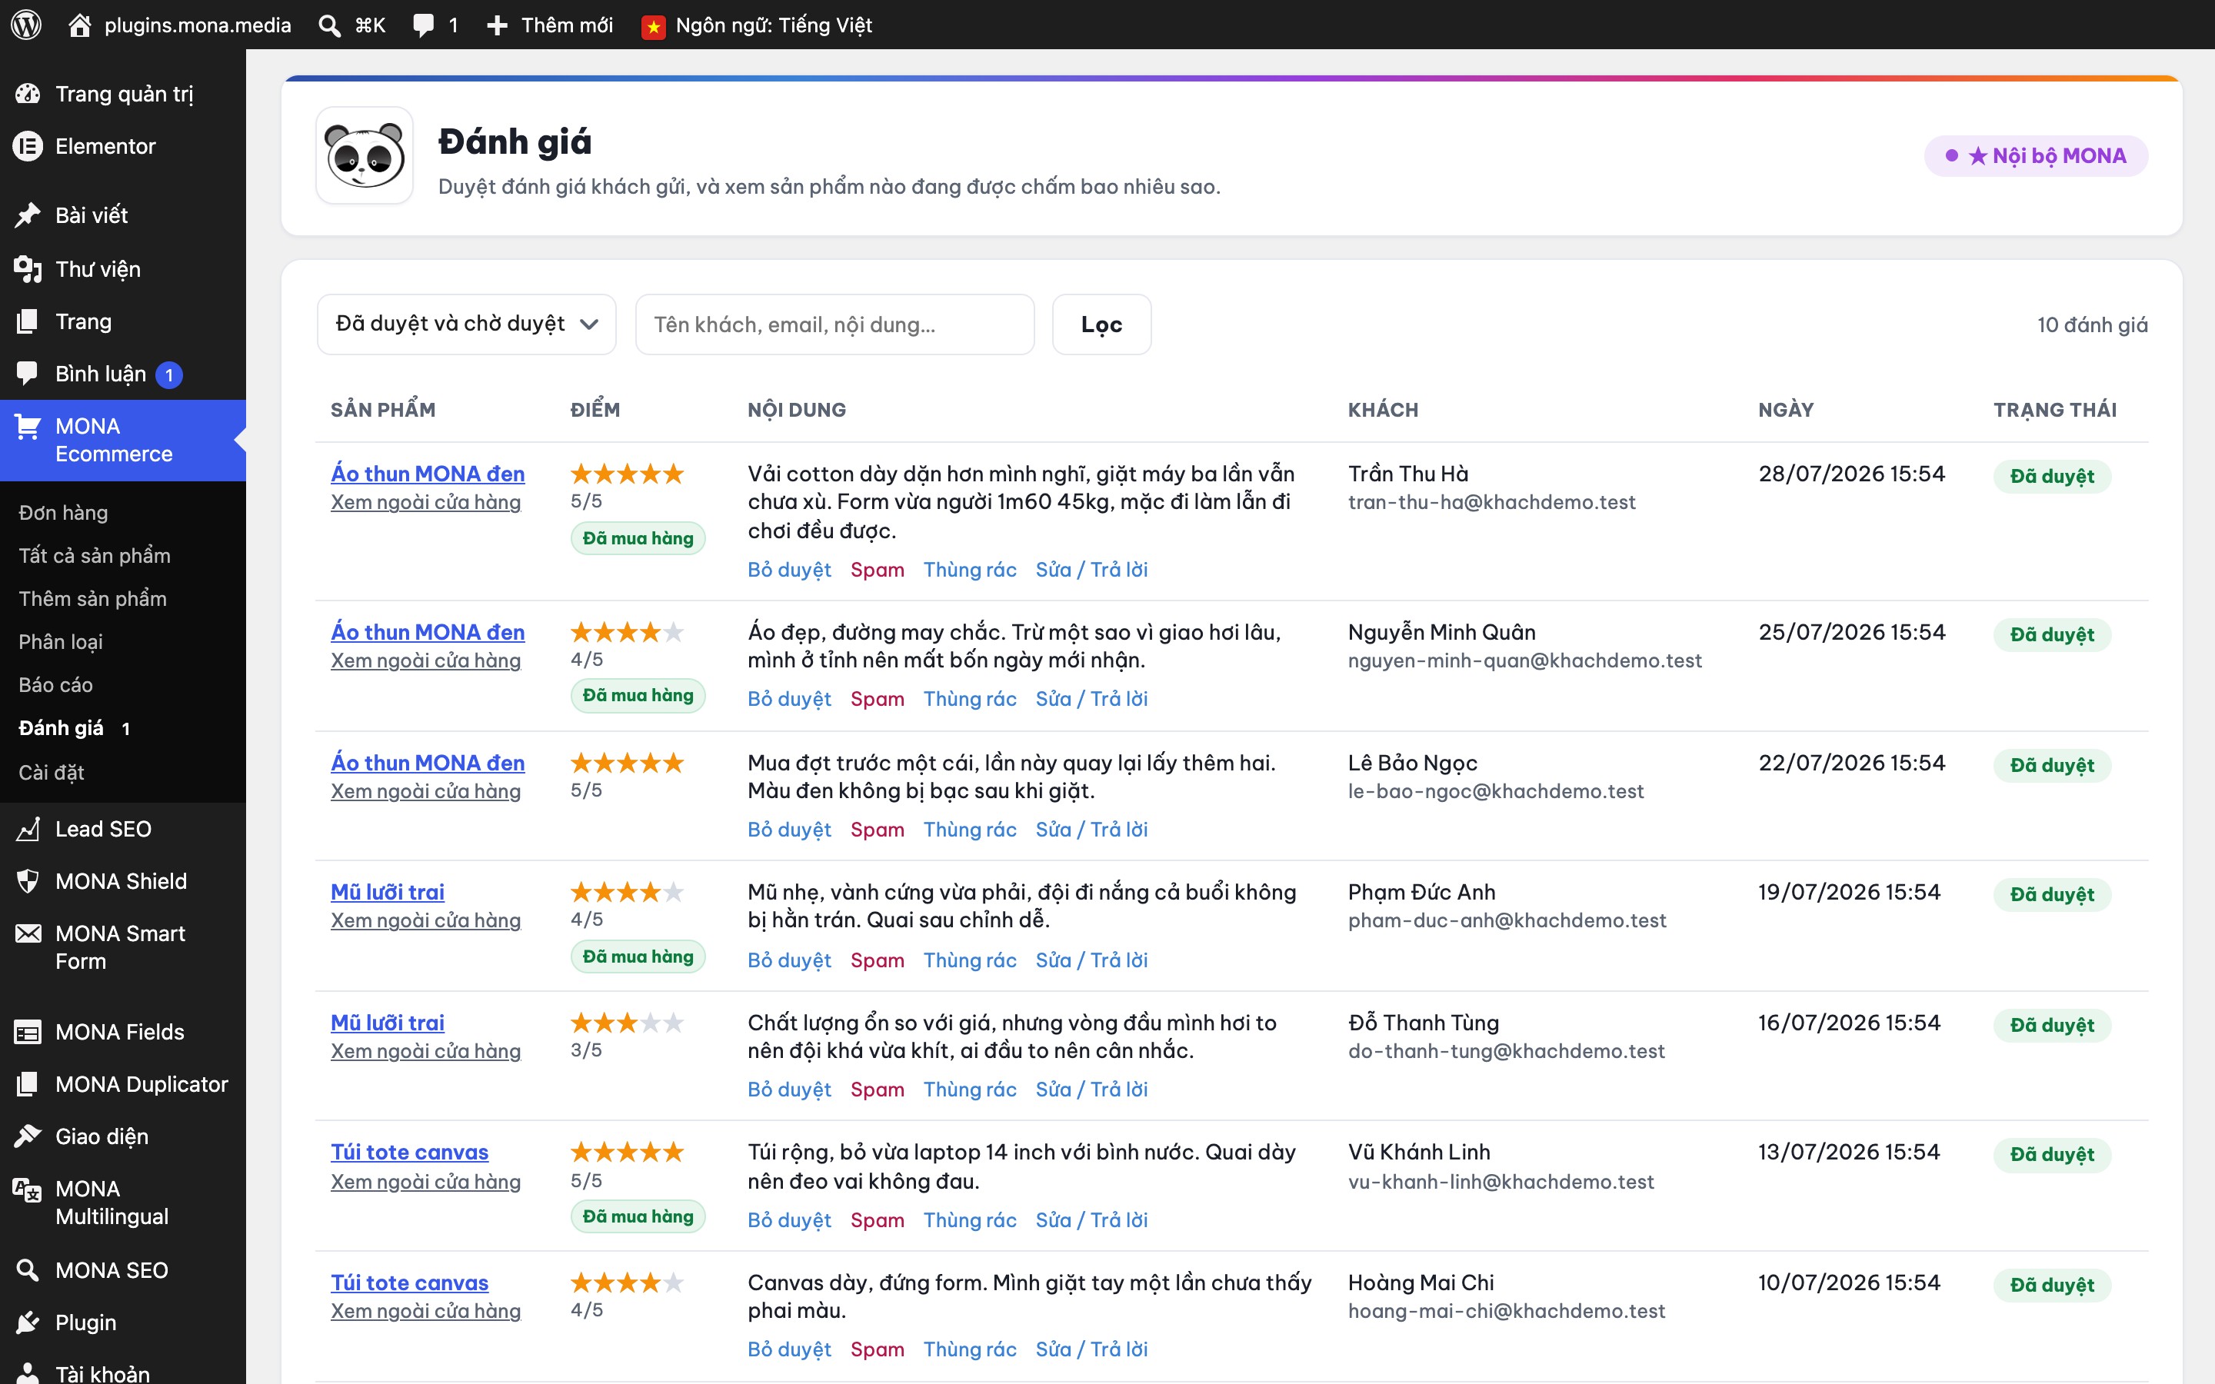The height and width of the screenshot is (1384, 2215).
Task: Focus the Tên khách, email search field
Action: point(834,324)
